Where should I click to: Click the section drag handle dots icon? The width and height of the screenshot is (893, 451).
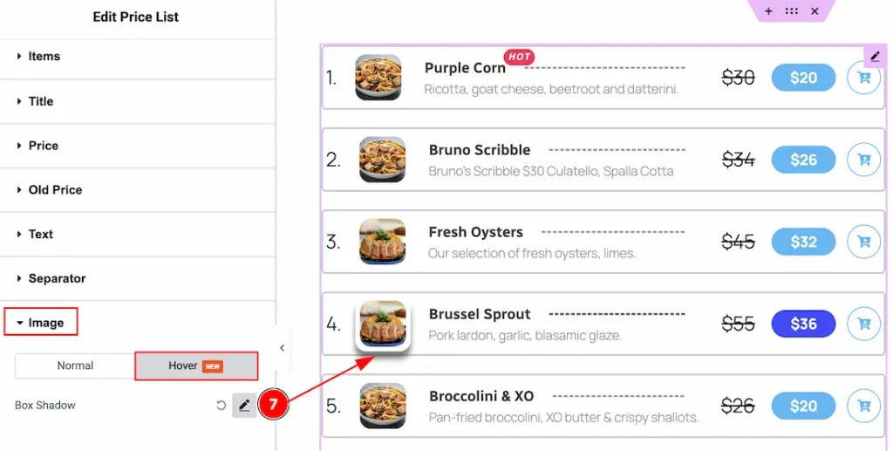click(x=791, y=11)
